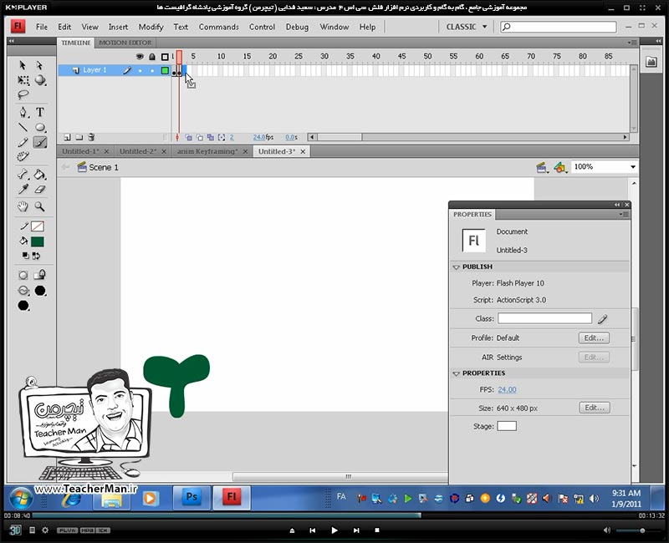Toggle Object Drawing mode option
Screen dimensions: 669x543
23,276
